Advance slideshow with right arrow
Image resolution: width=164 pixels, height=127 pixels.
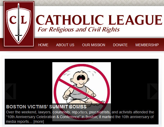point(153,91)
